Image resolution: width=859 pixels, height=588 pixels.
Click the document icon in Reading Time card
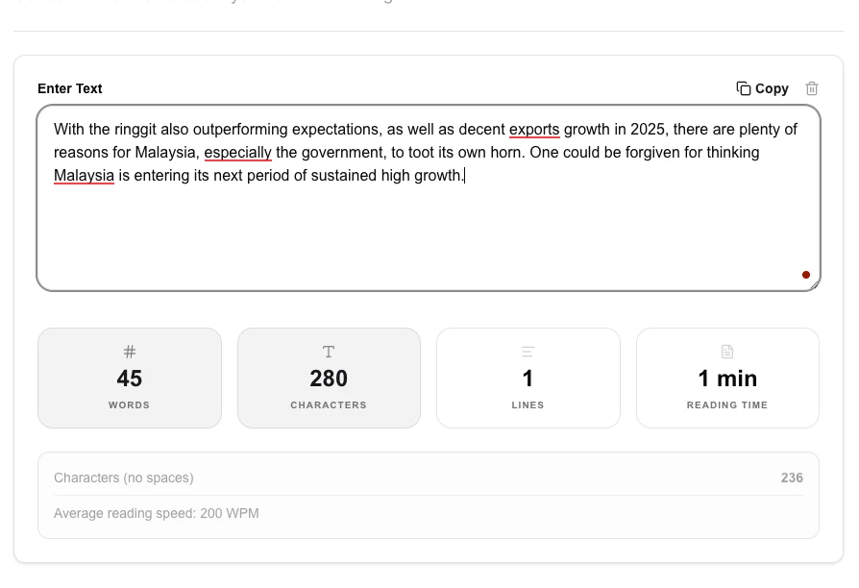coord(727,352)
